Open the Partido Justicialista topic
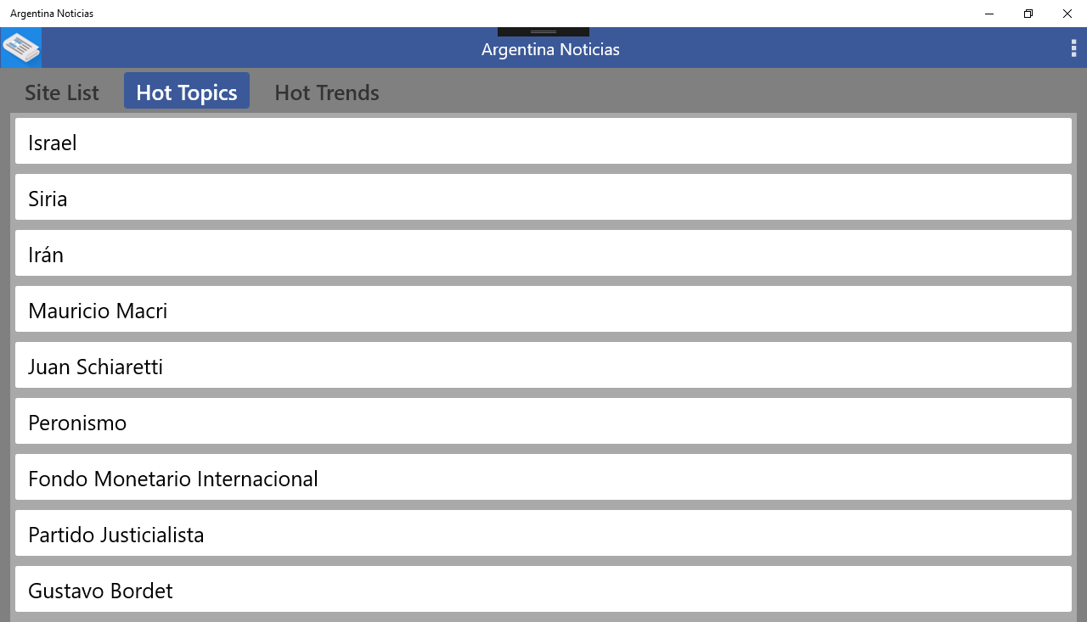The image size is (1087, 622). point(543,534)
